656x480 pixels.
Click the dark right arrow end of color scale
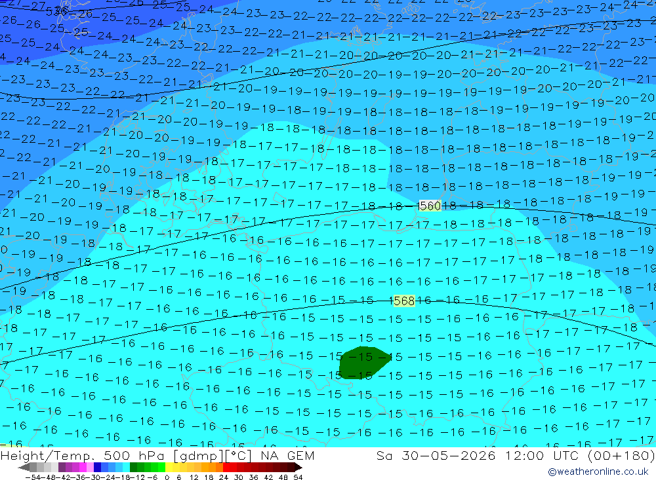298,467
